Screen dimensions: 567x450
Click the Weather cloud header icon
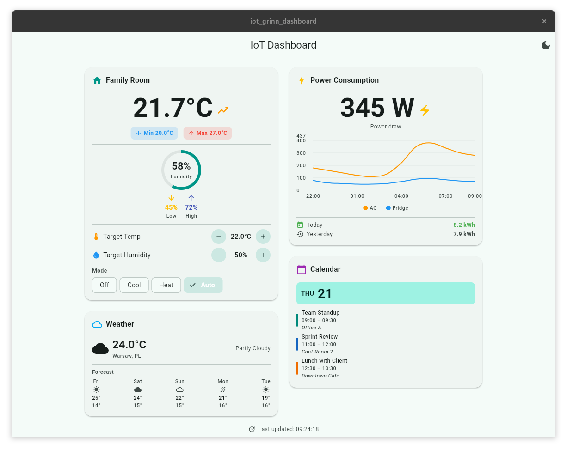97,324
